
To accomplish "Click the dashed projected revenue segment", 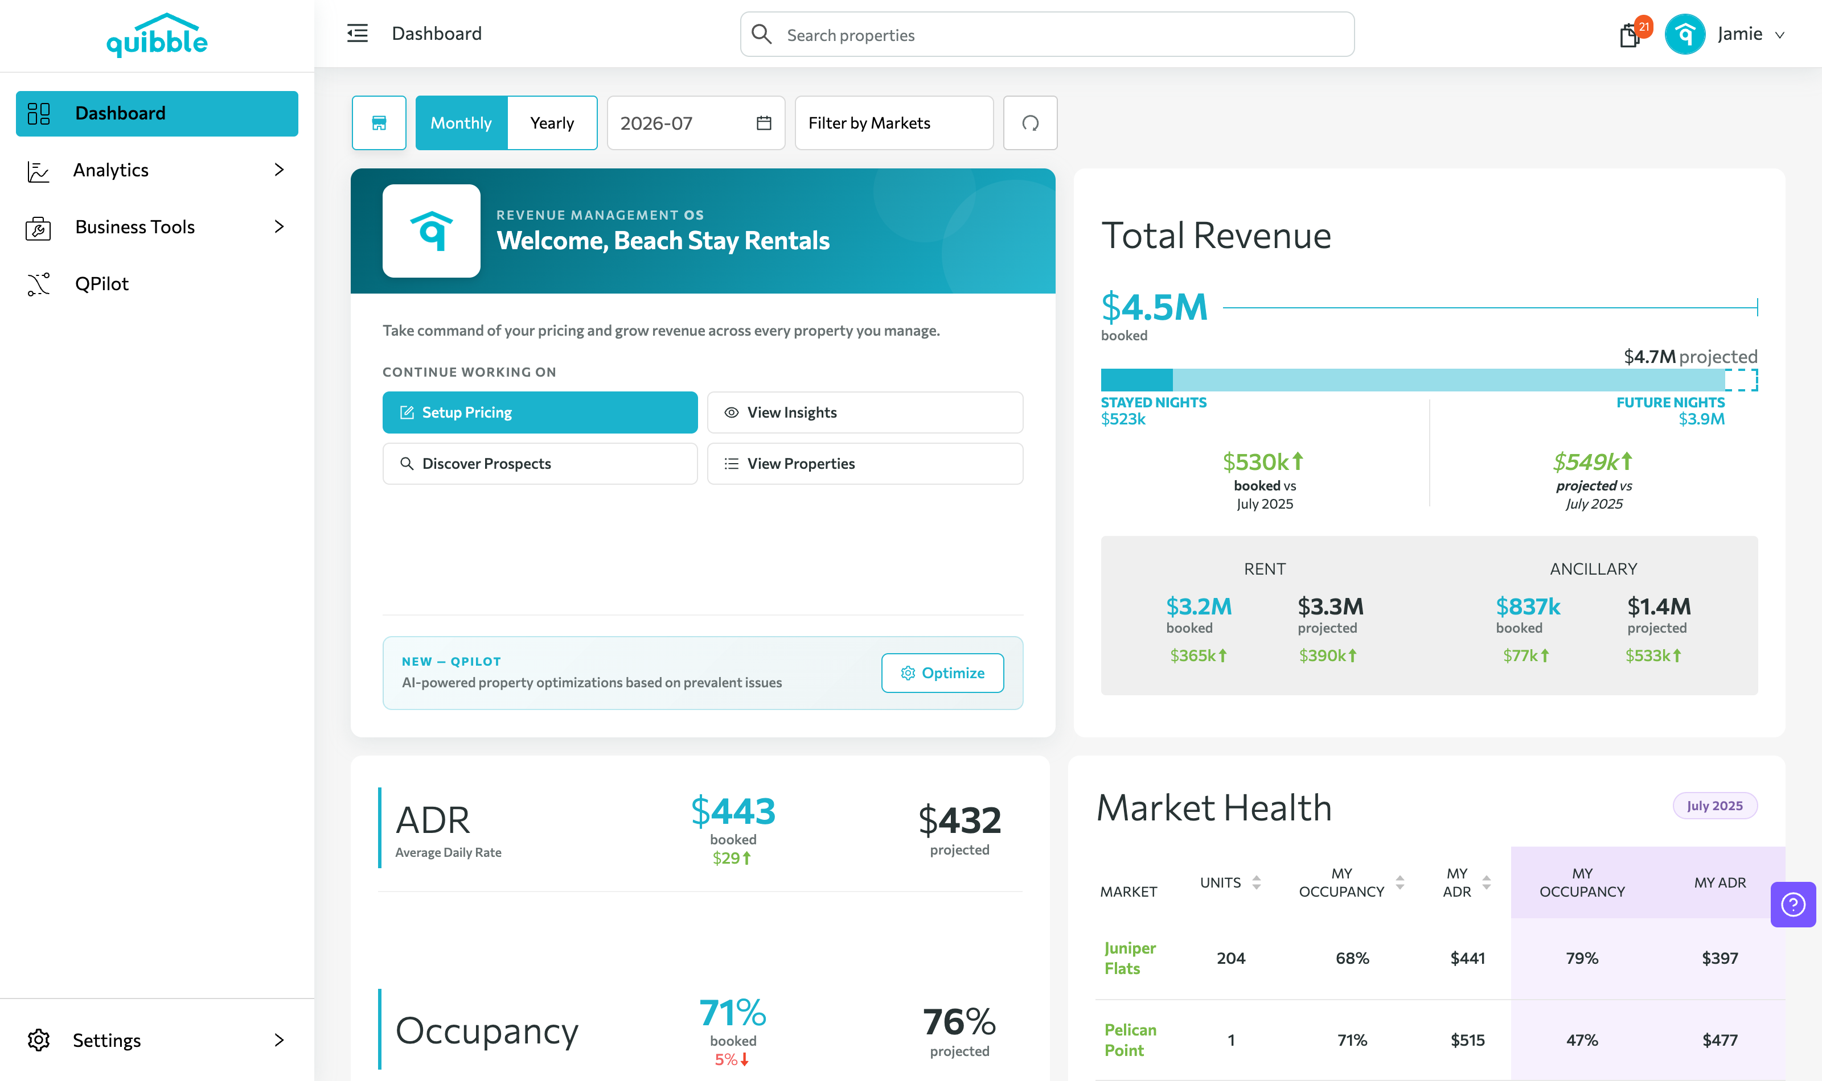I will 1741,379.
